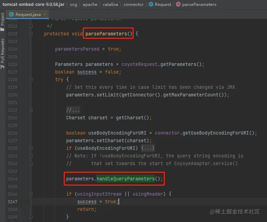Open the Project tool window
This screenshot has width=267, height=222.
click(2, 22)
